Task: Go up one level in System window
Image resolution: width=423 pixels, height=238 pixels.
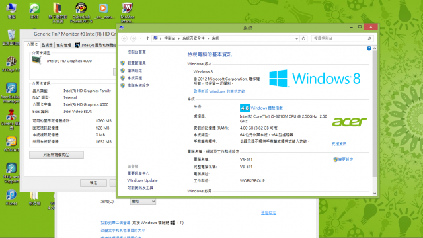Action: 147,38
